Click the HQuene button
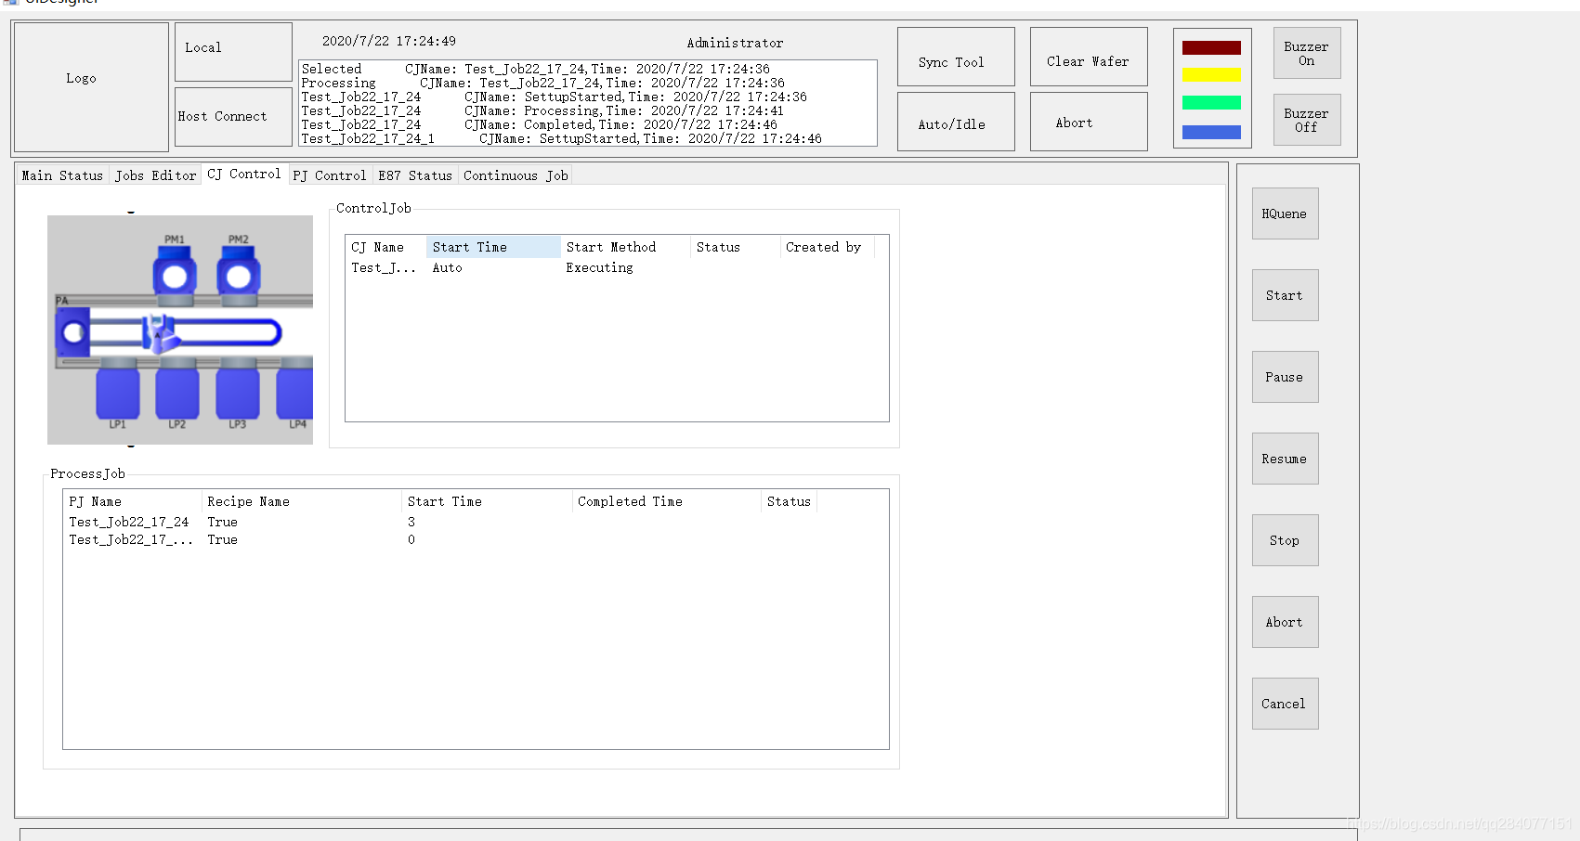The width and height of the screenshot is (1580, 841). [x=1285, y=213]
